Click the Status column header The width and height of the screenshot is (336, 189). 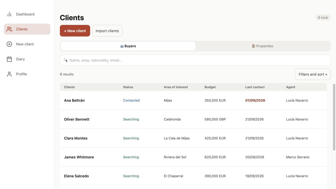coord(128,87)
